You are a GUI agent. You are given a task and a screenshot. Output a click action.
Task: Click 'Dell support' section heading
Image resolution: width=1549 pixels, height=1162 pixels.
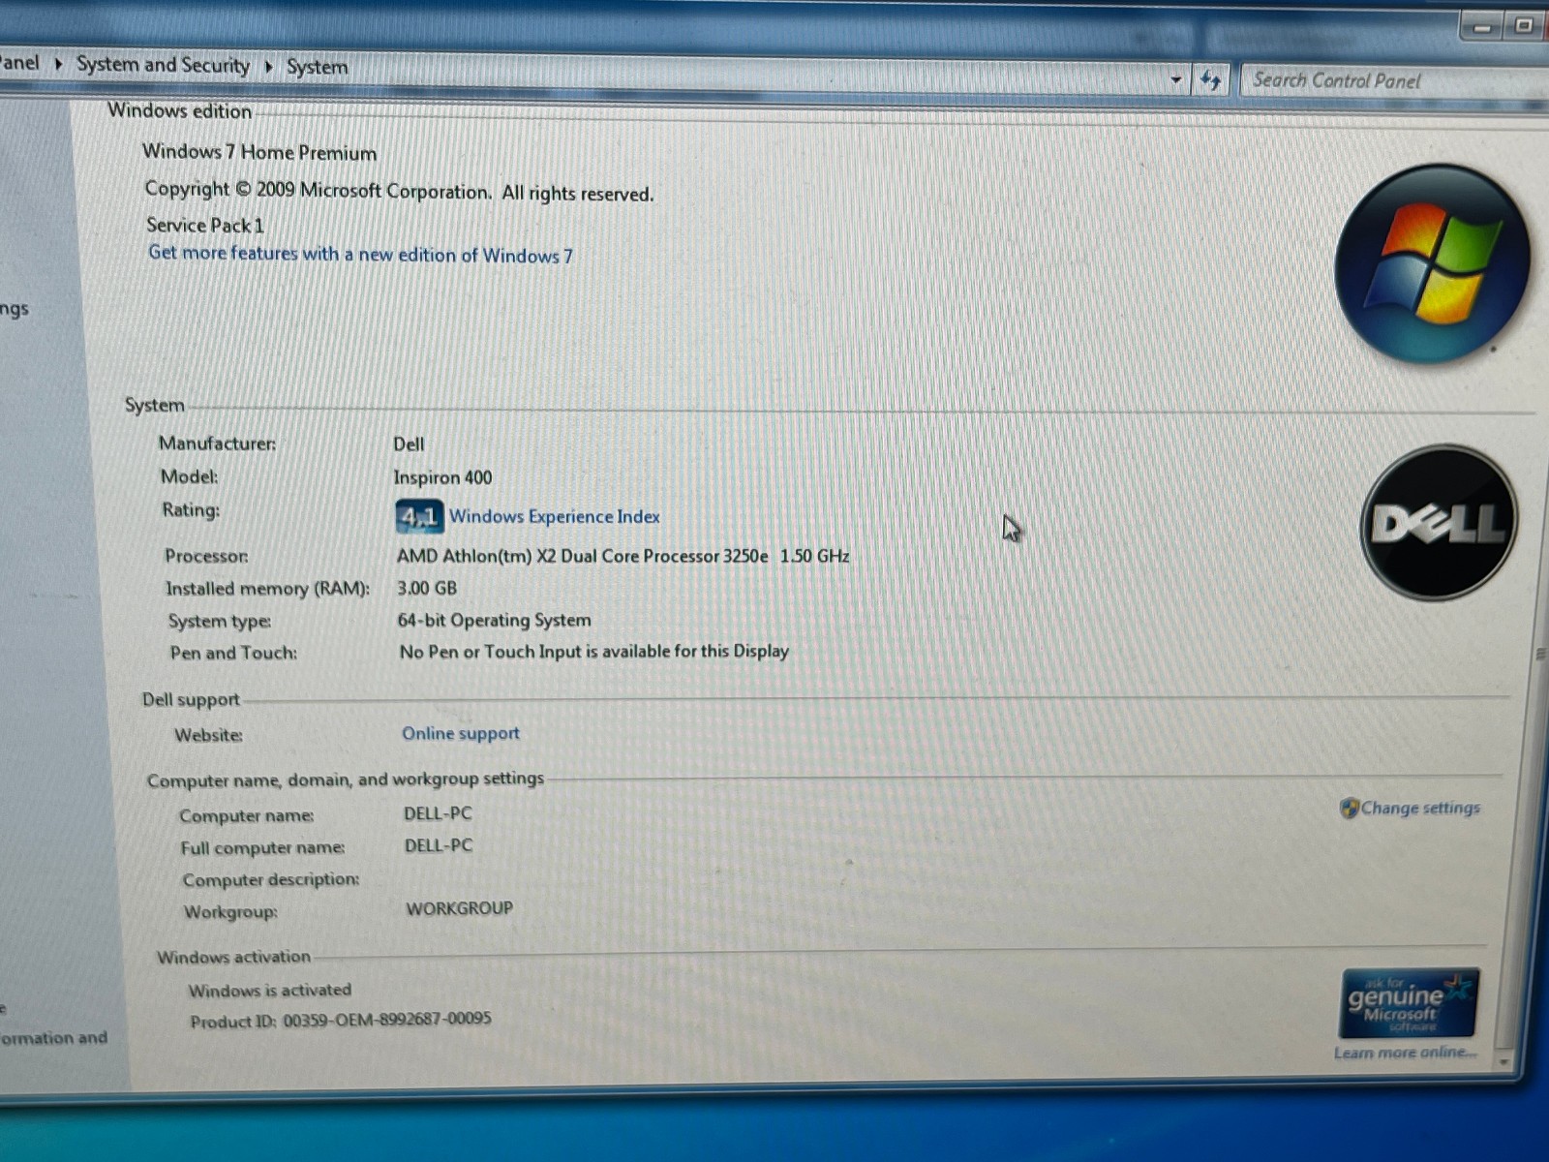(191, 699)
